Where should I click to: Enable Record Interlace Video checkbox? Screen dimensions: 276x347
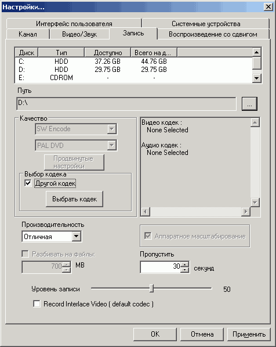(37, 303)
